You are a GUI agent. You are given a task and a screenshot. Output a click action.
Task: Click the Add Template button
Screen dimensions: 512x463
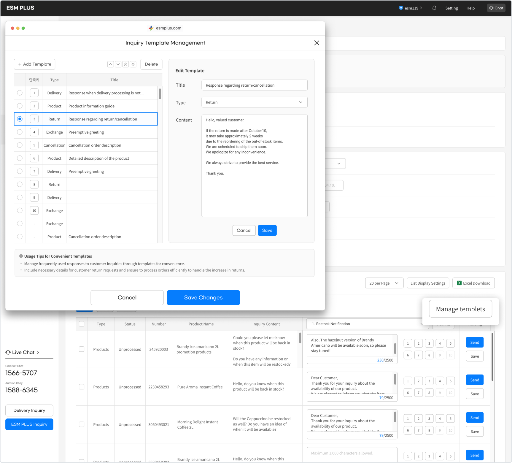coord(34,64)
